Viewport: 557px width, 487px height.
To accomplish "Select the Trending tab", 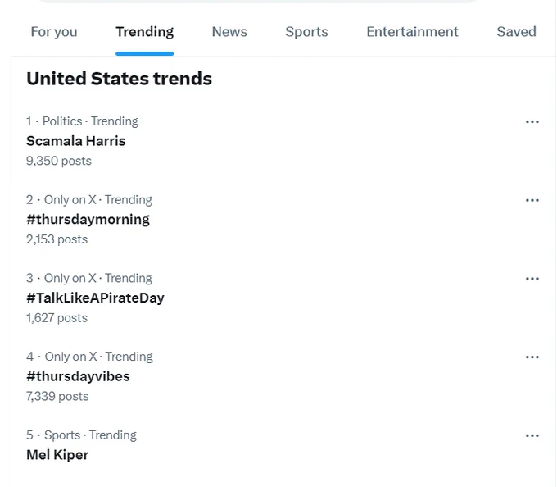I will (145, 32).
